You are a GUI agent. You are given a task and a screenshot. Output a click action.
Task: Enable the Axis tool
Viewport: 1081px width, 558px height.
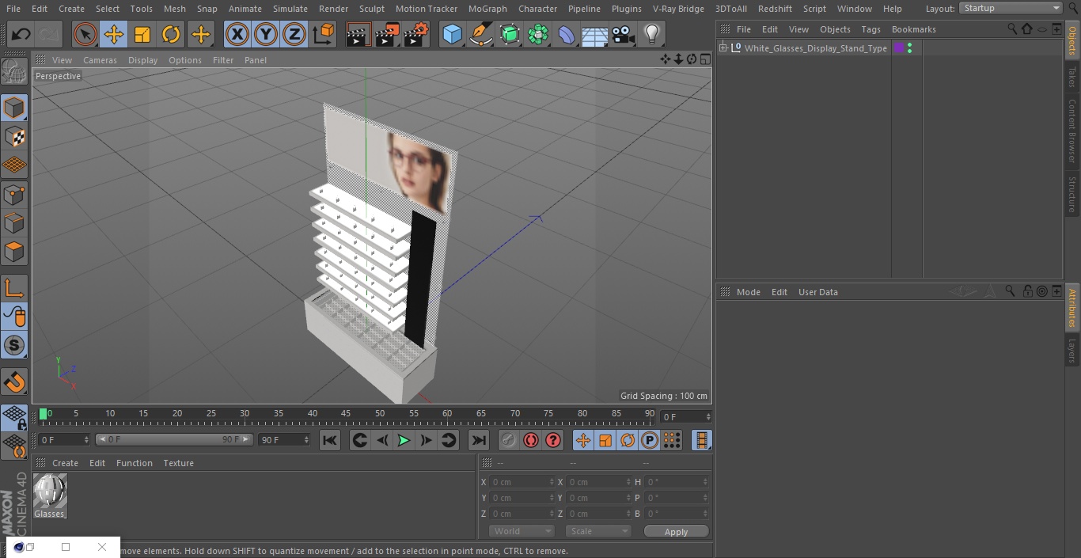click(14, 288)
